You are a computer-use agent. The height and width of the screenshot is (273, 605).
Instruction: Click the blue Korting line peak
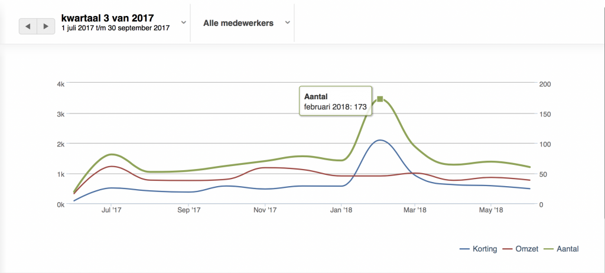379,140
